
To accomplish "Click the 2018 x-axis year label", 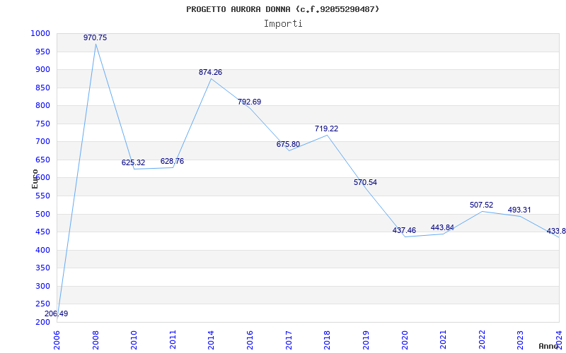I will [x=327, y=340].
